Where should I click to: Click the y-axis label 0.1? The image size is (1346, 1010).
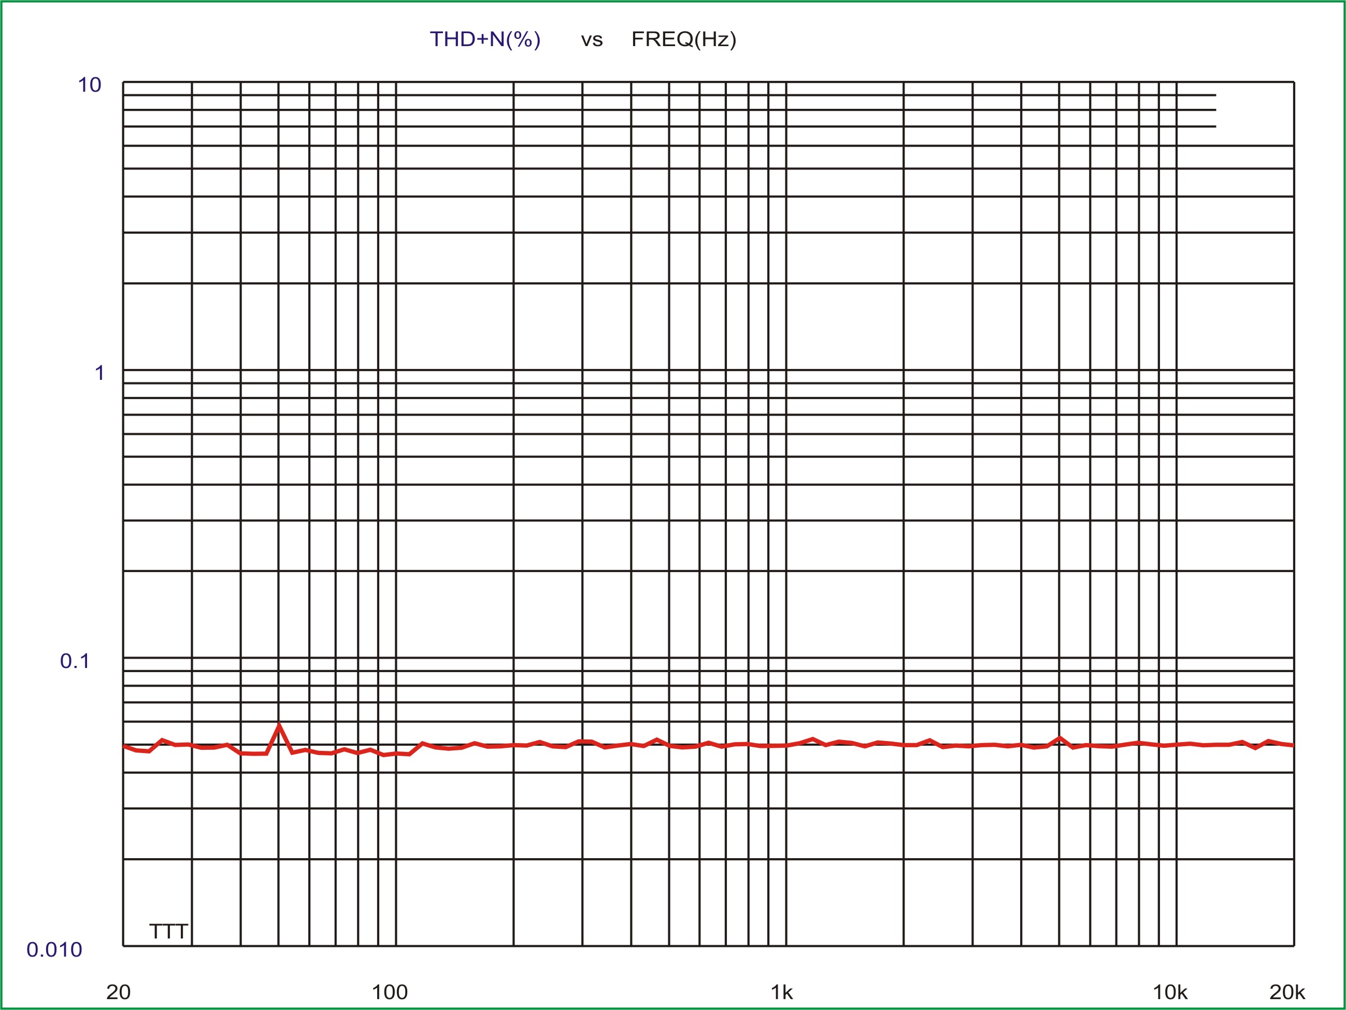(75, 661)
